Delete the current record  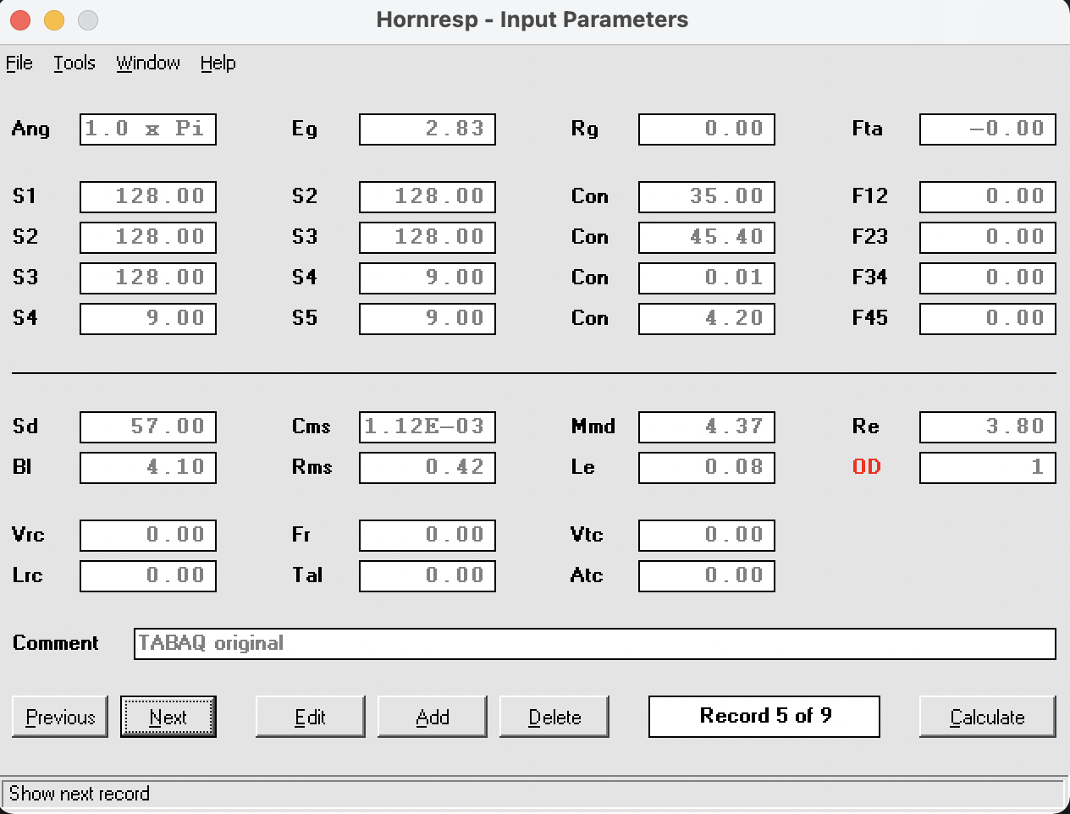point(554,717)
